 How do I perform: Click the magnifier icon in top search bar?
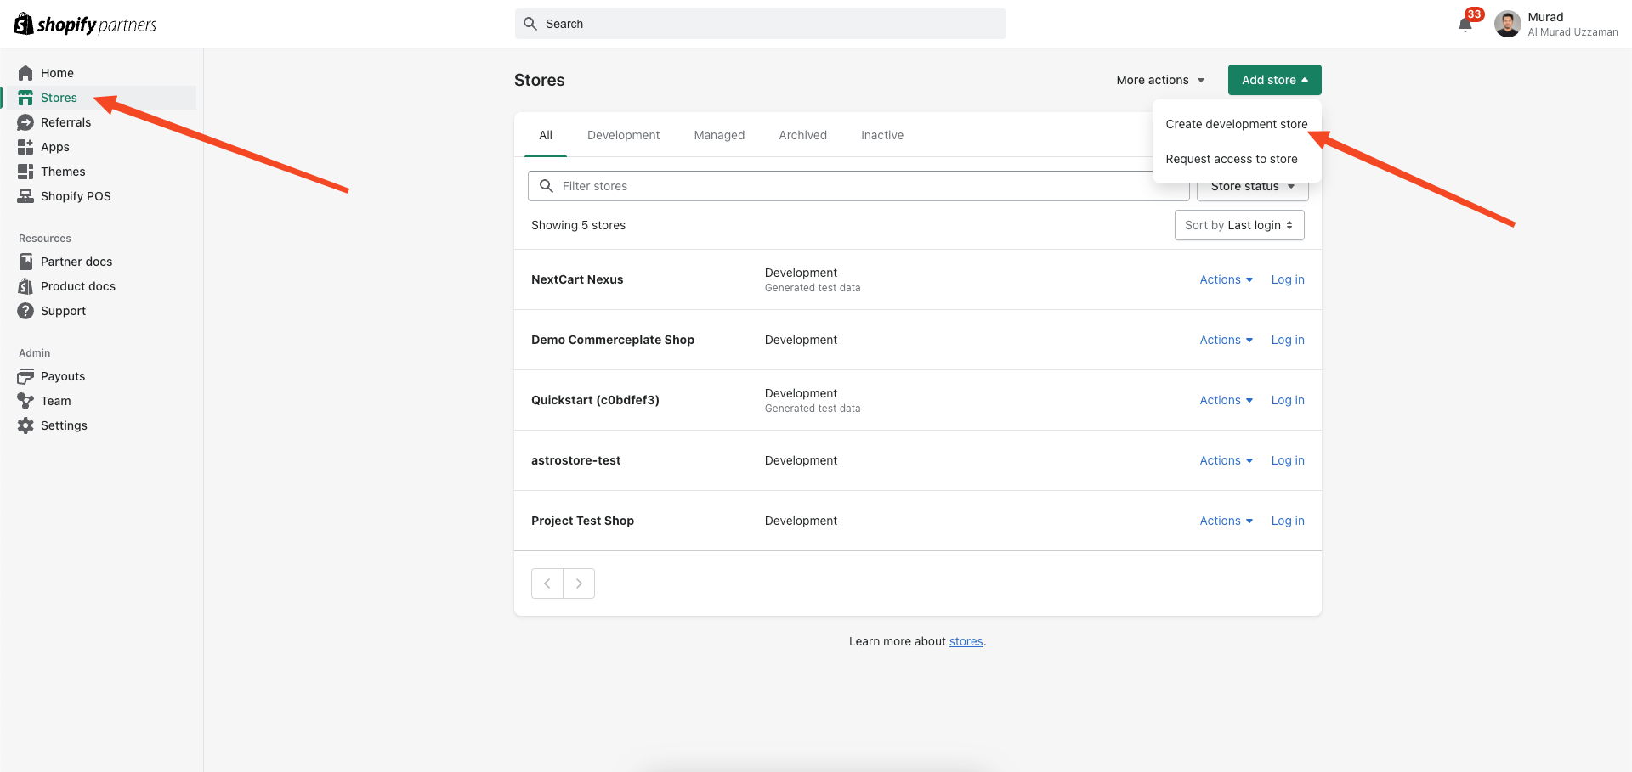pos(530,24)
